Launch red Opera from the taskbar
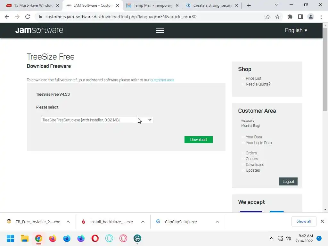The height and width of the screenshot is (246, 328). pos(95,238)
